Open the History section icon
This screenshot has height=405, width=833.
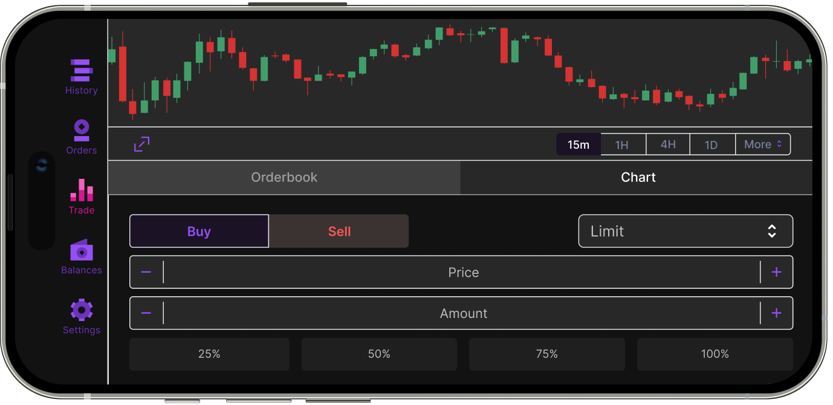click(81, 70)
